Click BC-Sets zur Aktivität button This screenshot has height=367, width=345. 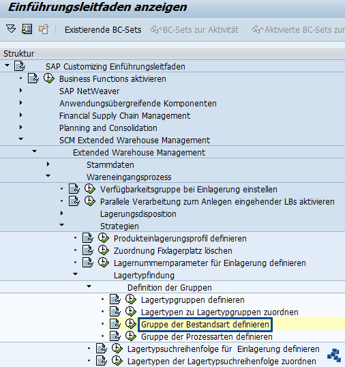coord(194,30)
